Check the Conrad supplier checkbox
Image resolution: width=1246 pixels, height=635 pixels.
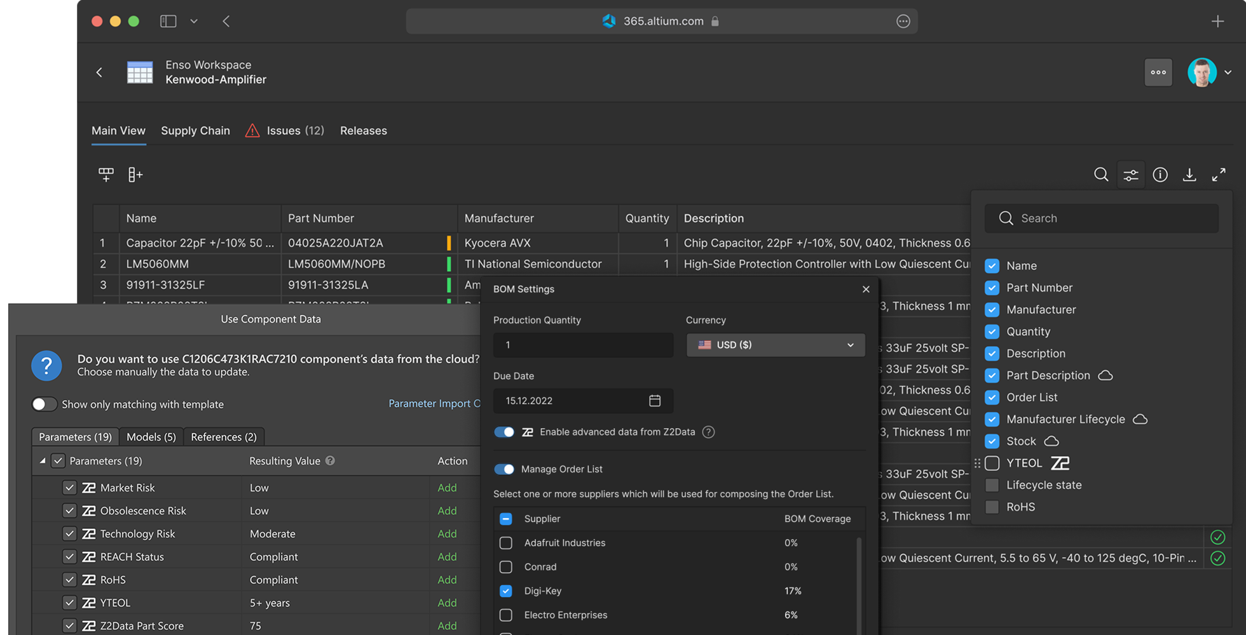click(x=506, y=567)
